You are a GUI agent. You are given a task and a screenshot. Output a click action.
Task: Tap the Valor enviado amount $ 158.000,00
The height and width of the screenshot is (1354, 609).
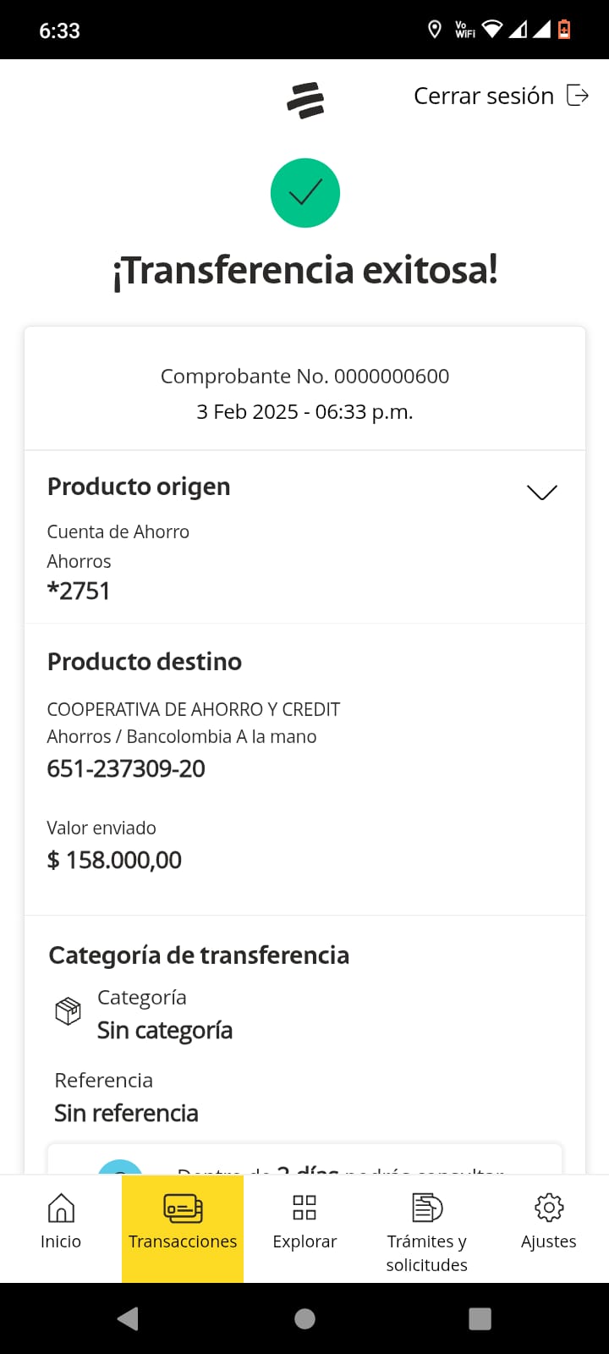tap(114, 861)
